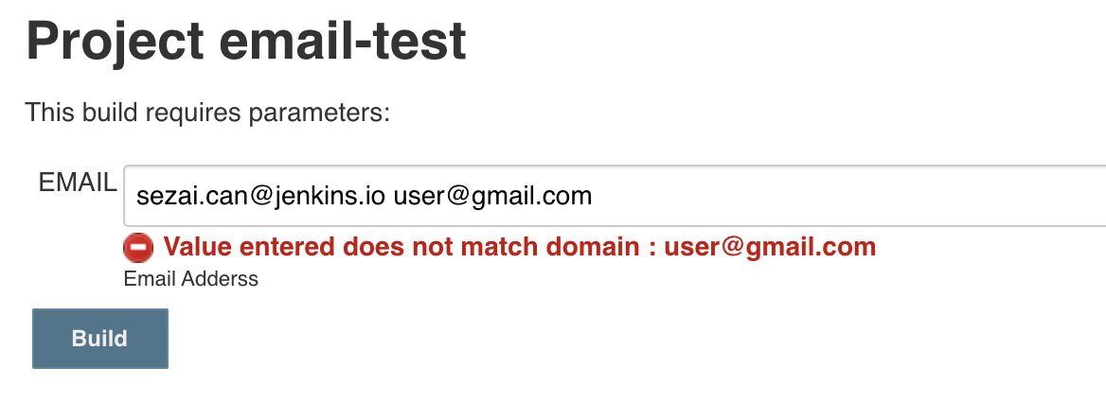Click empty space after input text
The image size is (1106, 403).
click(x=847, y=196)
